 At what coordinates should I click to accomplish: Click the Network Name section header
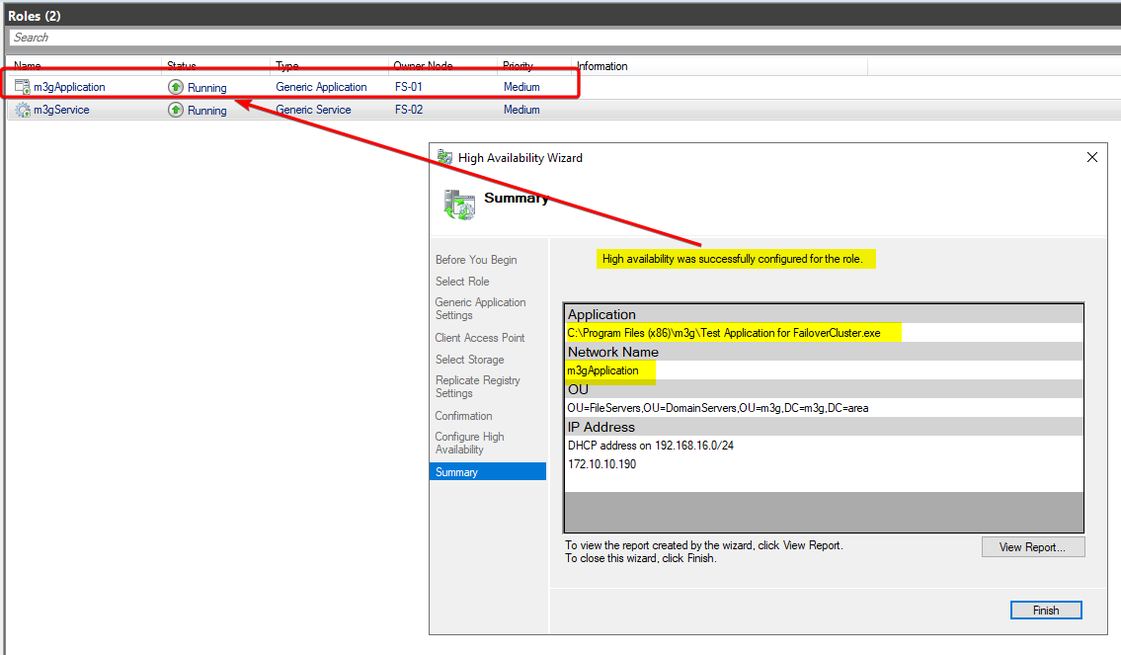pos(824,352)
